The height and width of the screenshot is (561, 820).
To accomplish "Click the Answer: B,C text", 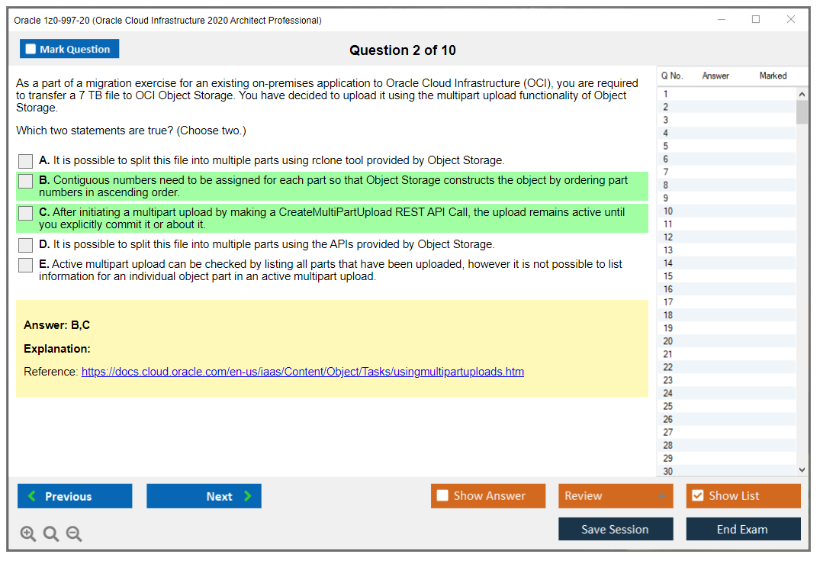I will point(57,325).
